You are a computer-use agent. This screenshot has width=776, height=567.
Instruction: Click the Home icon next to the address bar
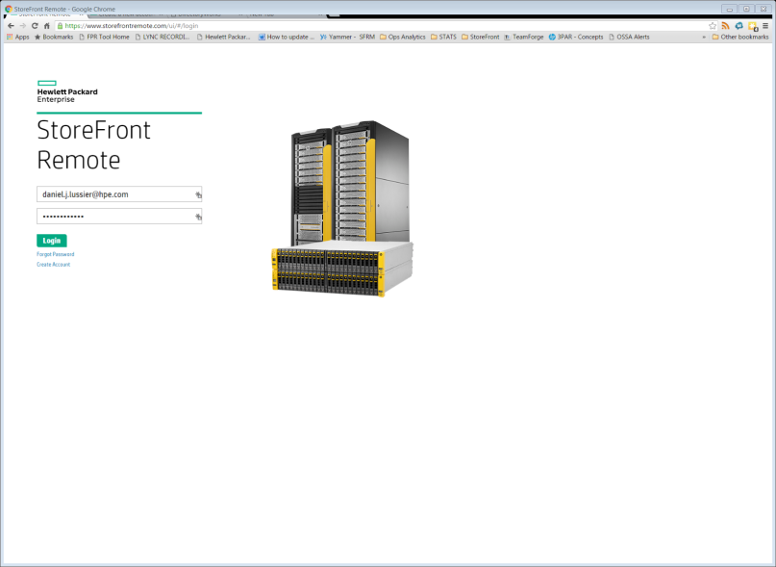[x=45, y=26]
